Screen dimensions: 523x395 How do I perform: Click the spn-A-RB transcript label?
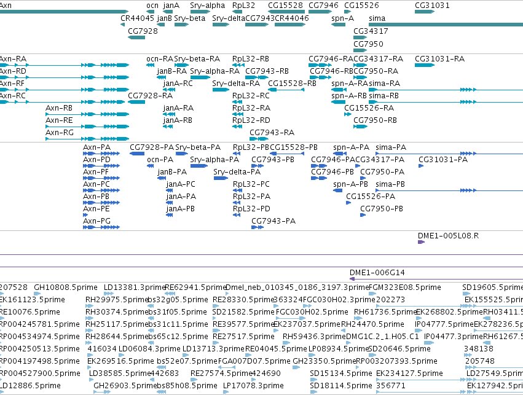[349, 96]
